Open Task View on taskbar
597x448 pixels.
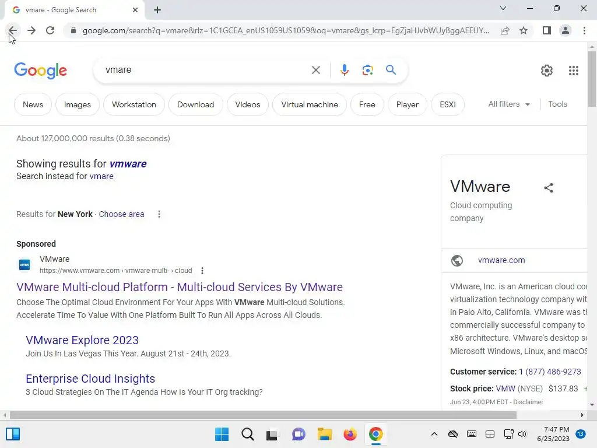272,434
